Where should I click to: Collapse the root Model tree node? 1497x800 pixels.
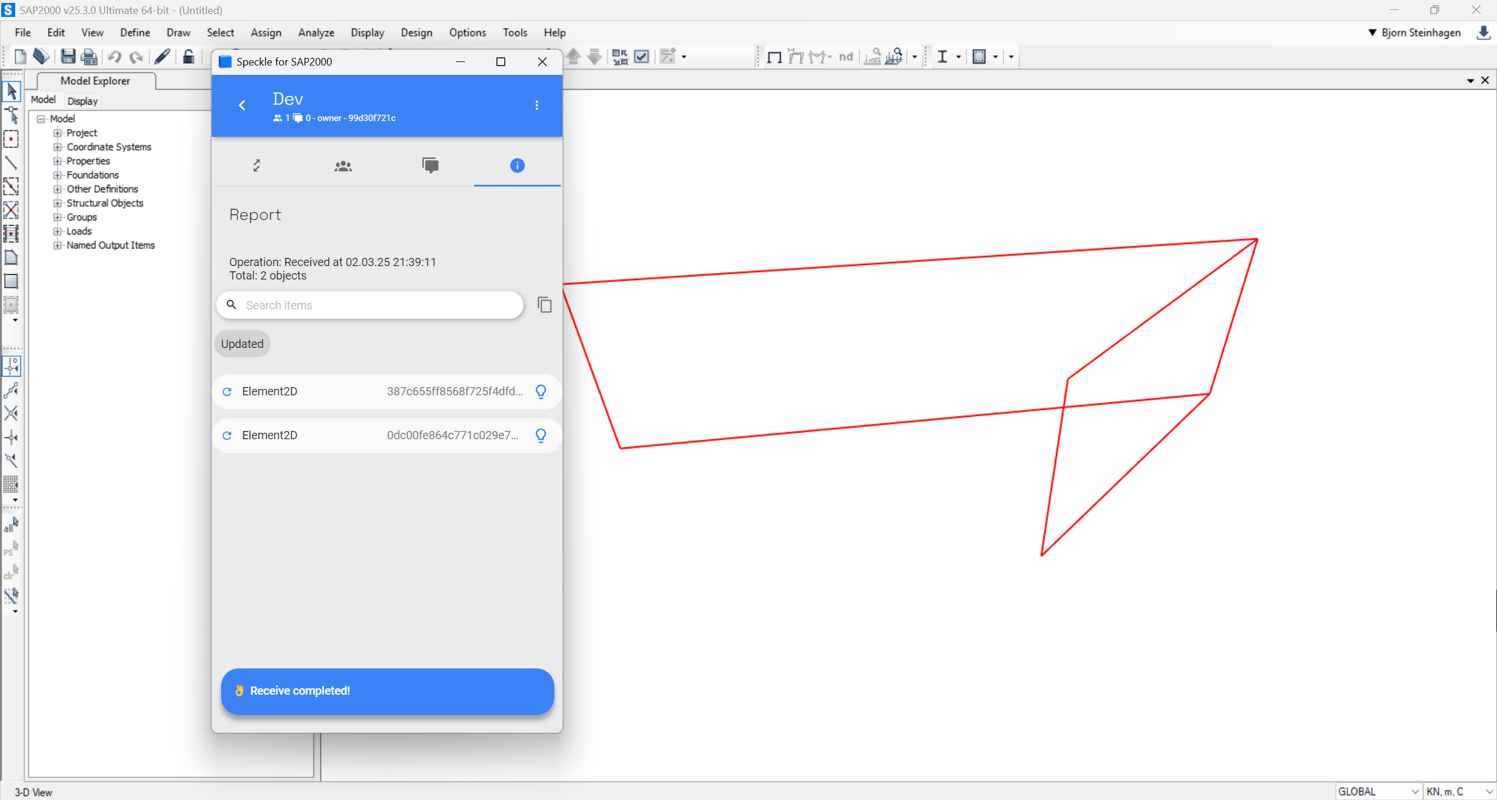click(x=41, y=119)
